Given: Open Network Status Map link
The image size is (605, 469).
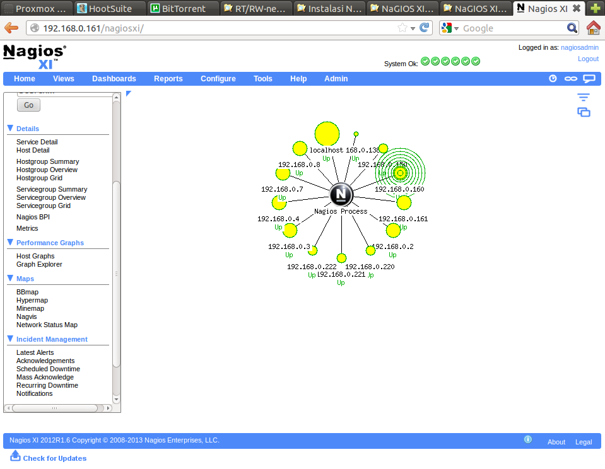Looking at the screenshot, I should point(47,325).
